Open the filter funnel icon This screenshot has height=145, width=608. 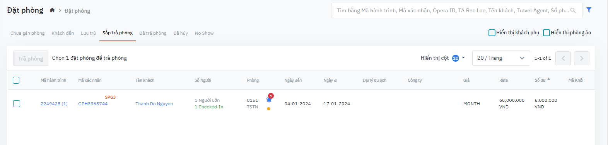[x=589, y=10]
